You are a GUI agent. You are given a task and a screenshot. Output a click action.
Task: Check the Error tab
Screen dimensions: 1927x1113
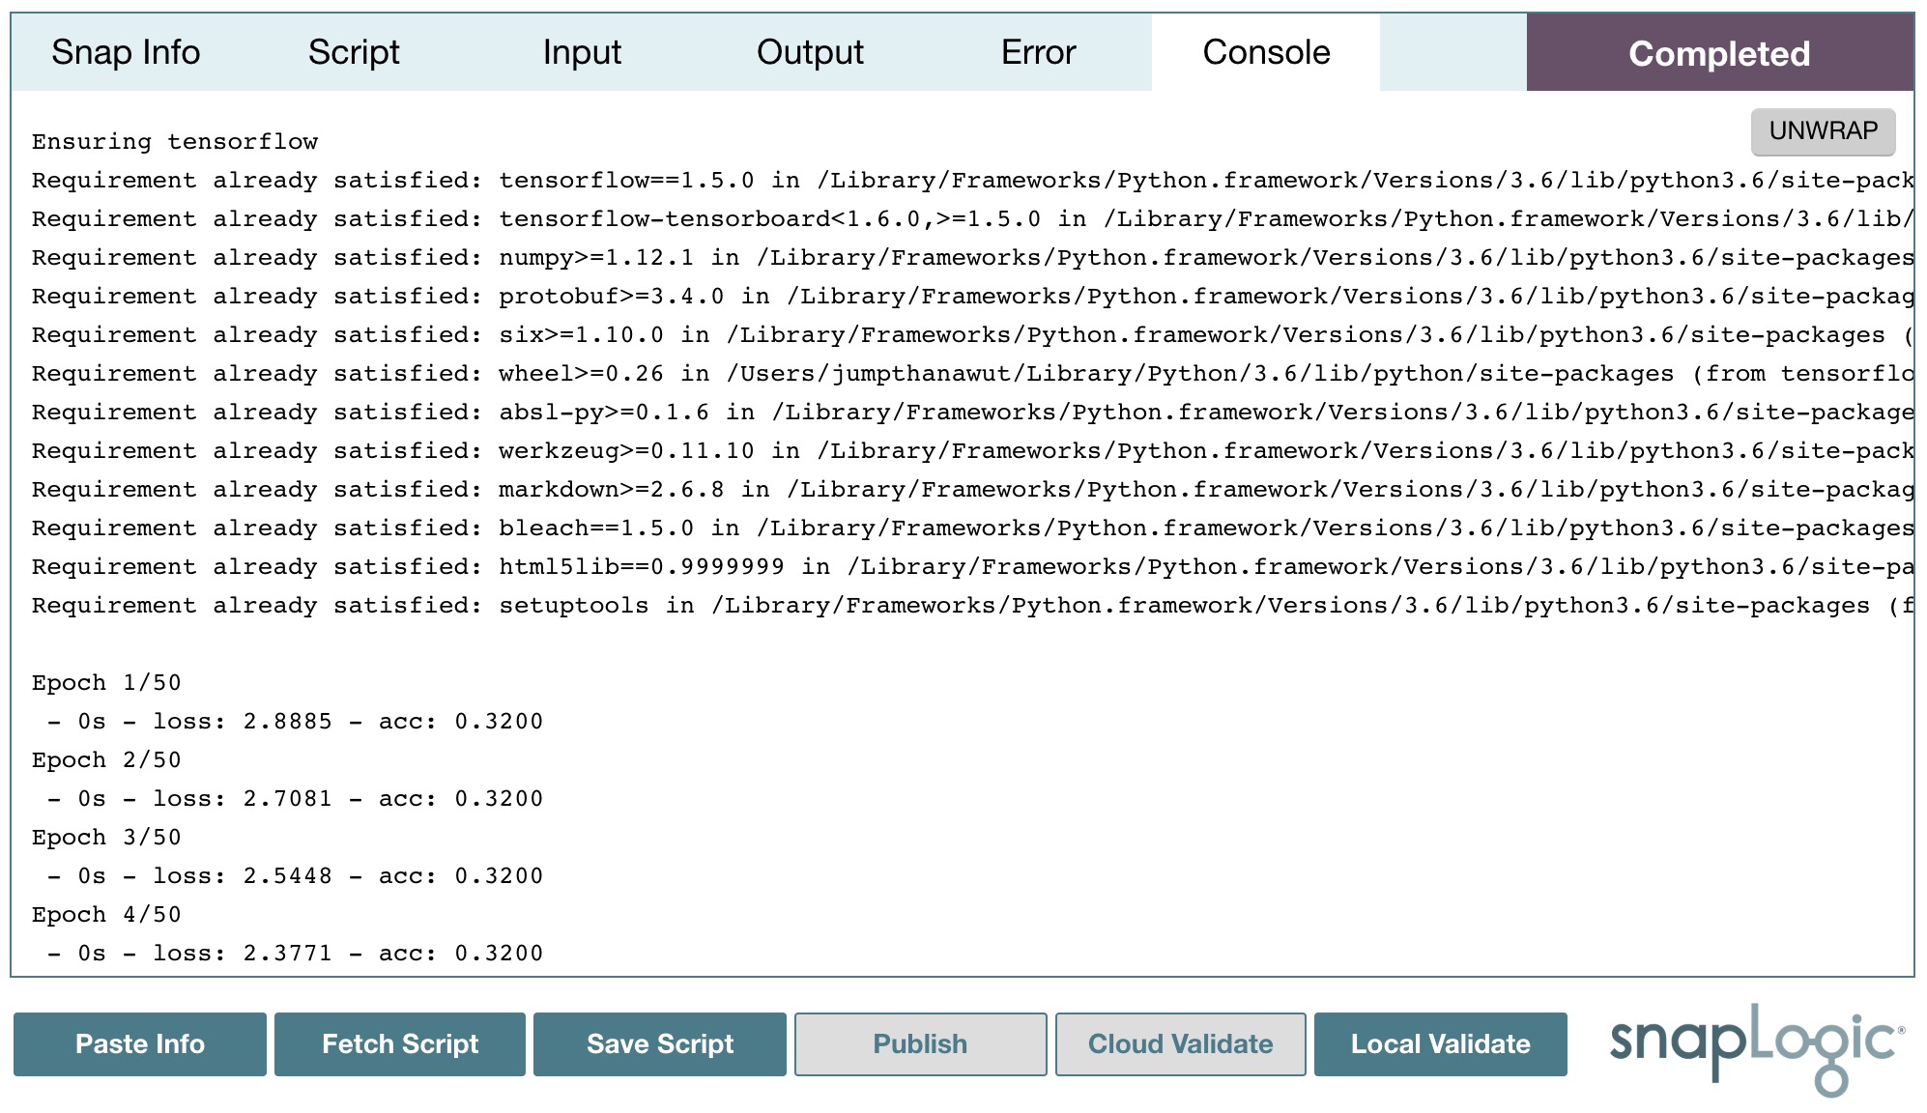[x=1039, y=53]
